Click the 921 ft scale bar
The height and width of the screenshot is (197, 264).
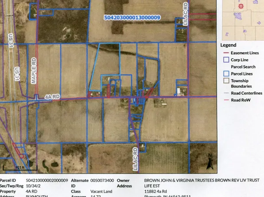point(20,167)
